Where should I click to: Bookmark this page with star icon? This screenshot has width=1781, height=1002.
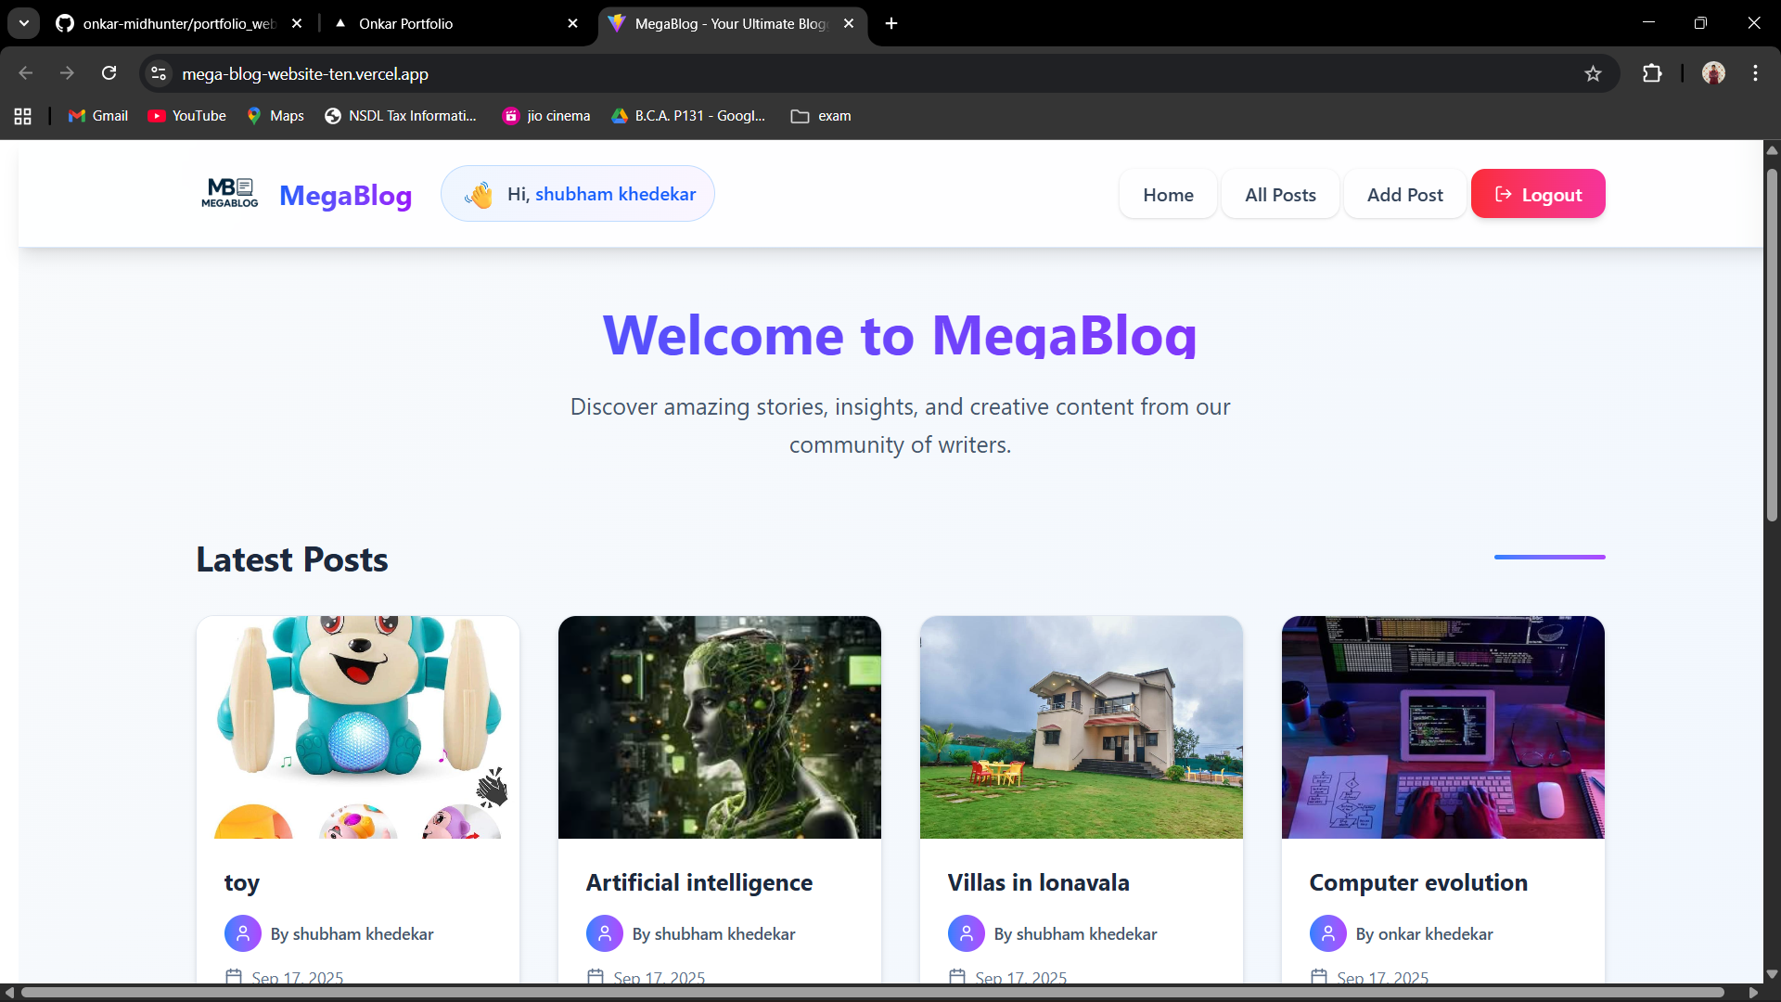[x=1593, y=73]
